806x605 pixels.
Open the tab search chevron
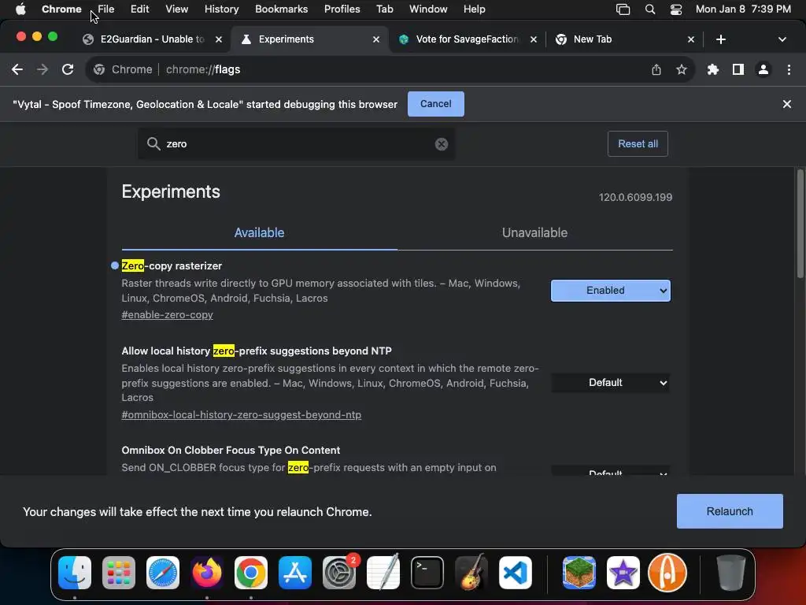click(782, 39)
